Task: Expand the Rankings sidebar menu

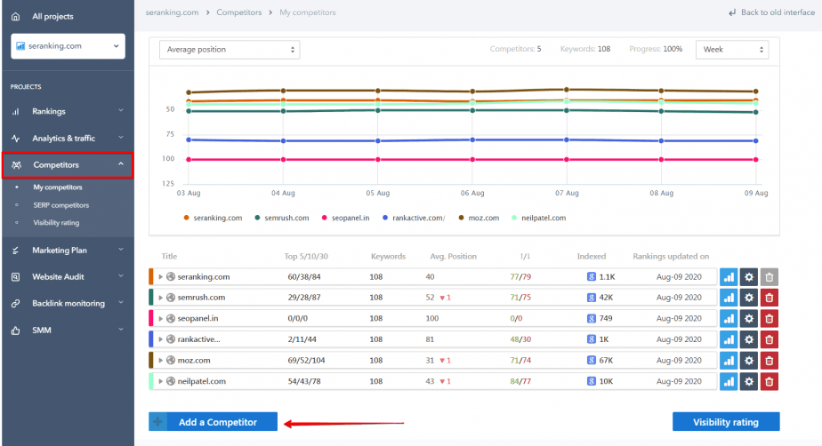Action: (68, 111)
